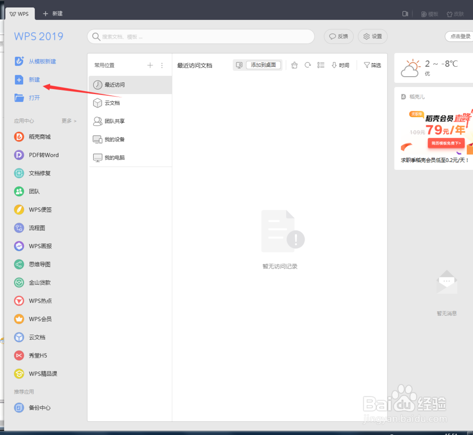This screenshot has width=473, height=435.
Task: Click the clean-up broom icon in toolbar
Action: (294, 65)
